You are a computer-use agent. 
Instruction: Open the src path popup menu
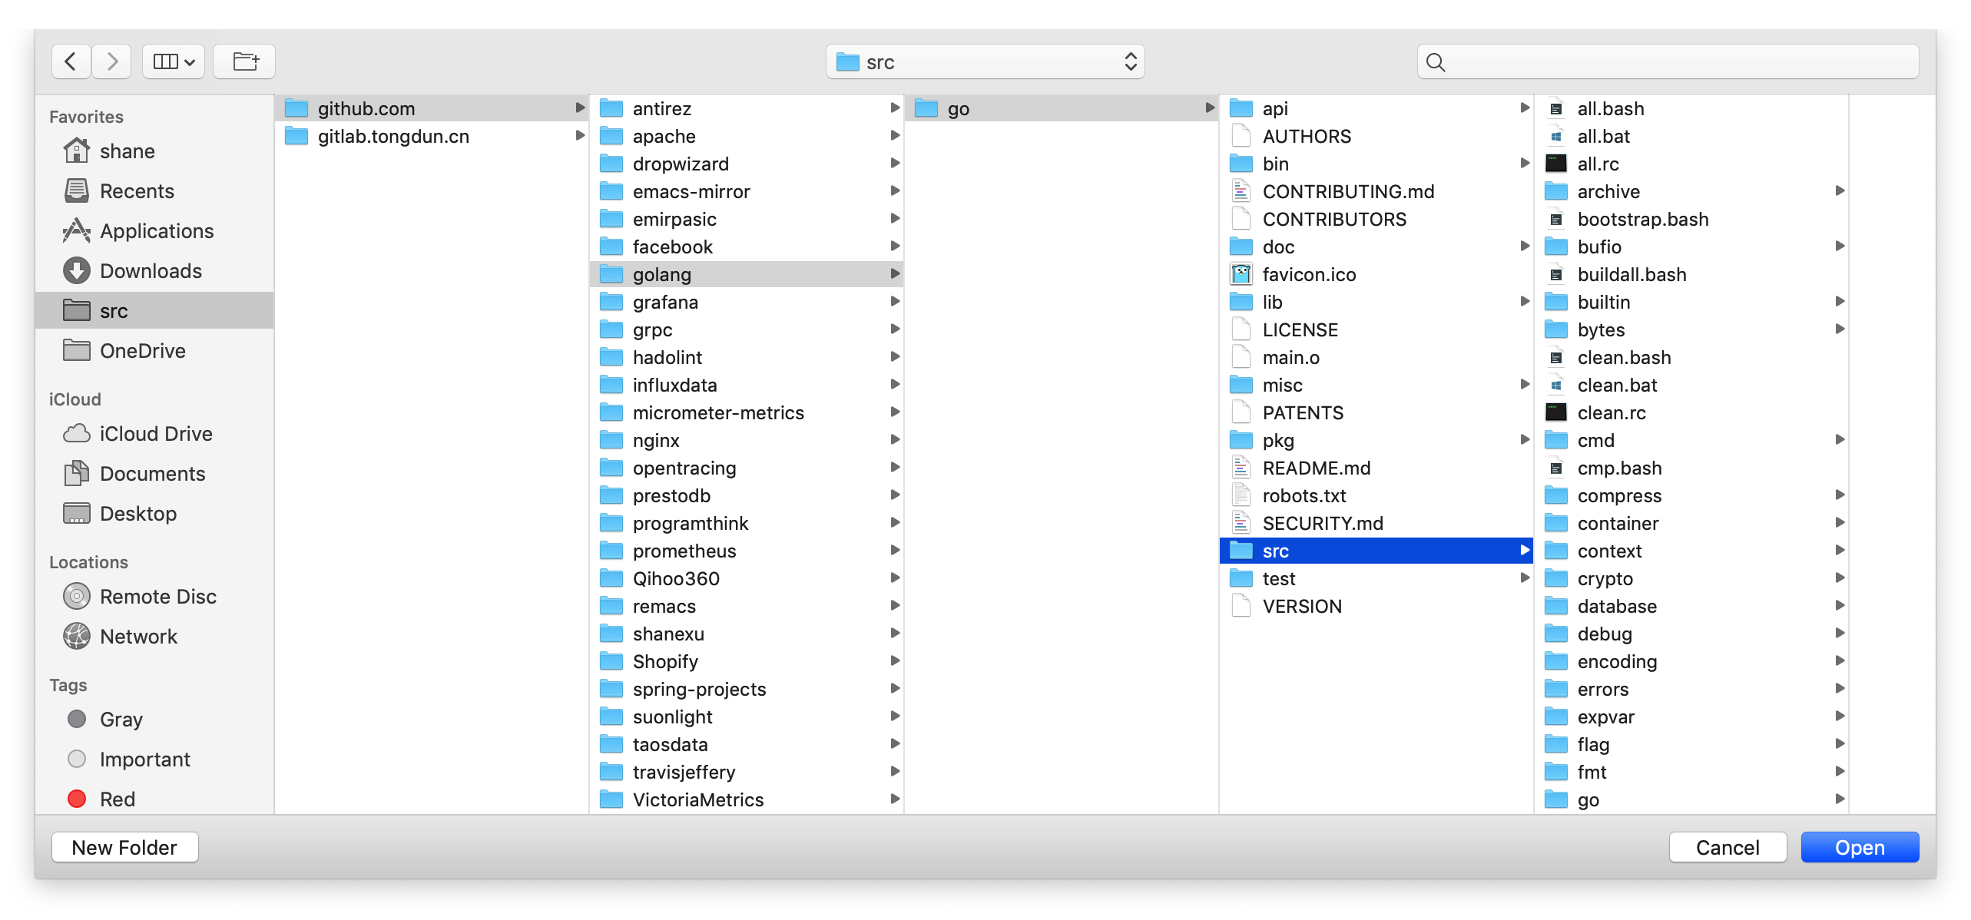click(x=985, y=62)
